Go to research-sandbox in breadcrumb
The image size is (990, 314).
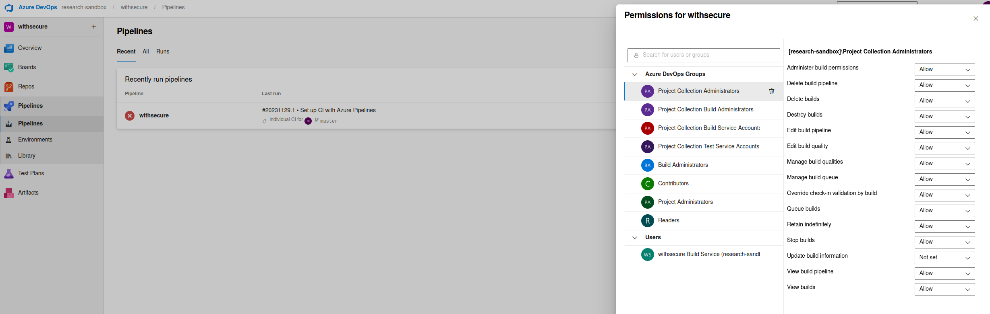pyautogui.click(x=84, y=7)
